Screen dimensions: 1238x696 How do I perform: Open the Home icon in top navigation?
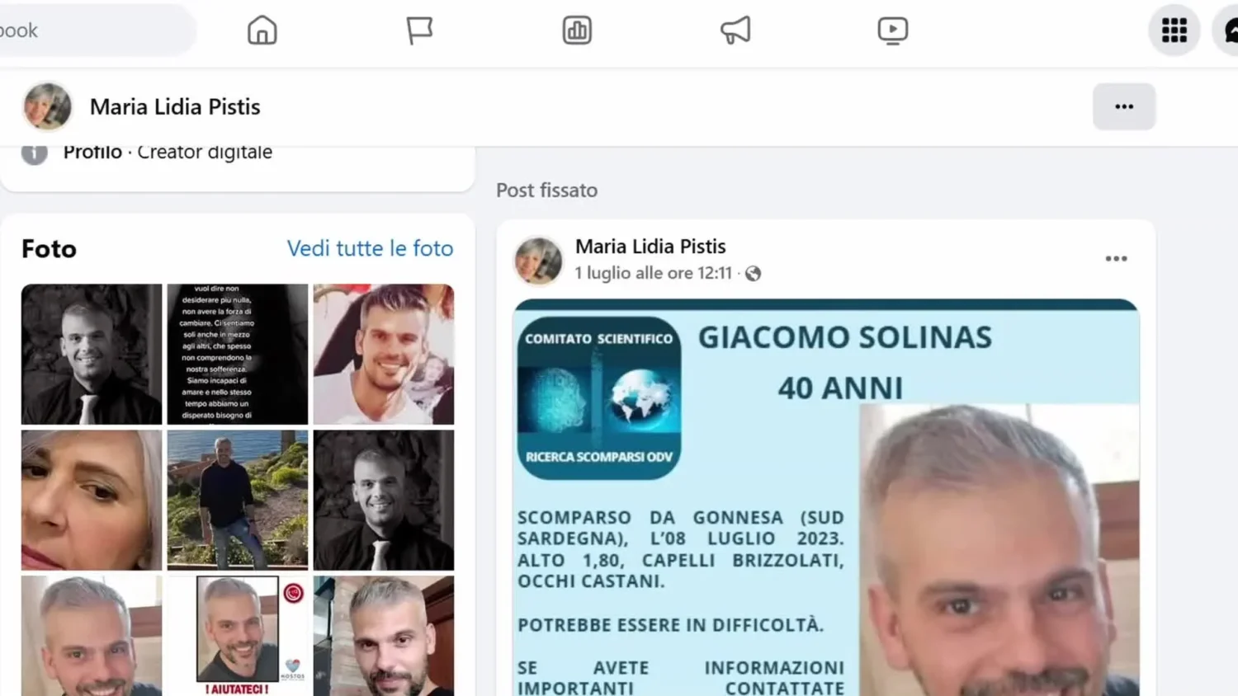coord(262,31)
